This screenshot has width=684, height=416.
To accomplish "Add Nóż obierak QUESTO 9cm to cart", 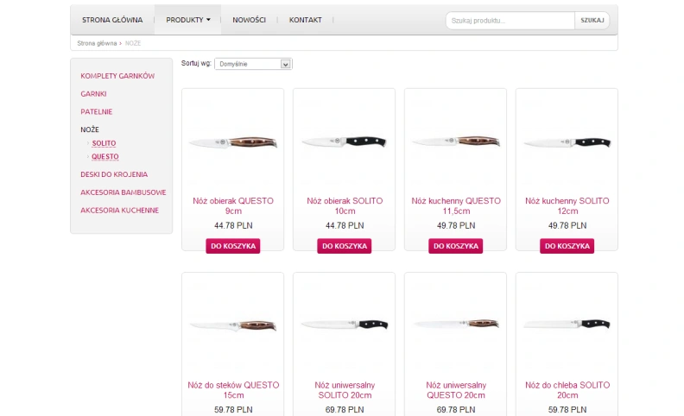I will 233,246.
